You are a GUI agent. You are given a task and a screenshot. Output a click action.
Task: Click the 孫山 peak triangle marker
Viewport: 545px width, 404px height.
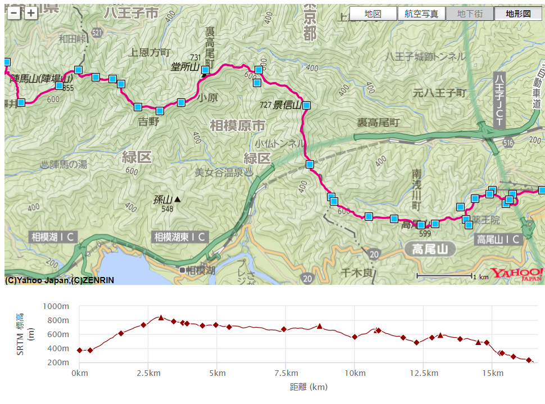[x=178, y=199]
